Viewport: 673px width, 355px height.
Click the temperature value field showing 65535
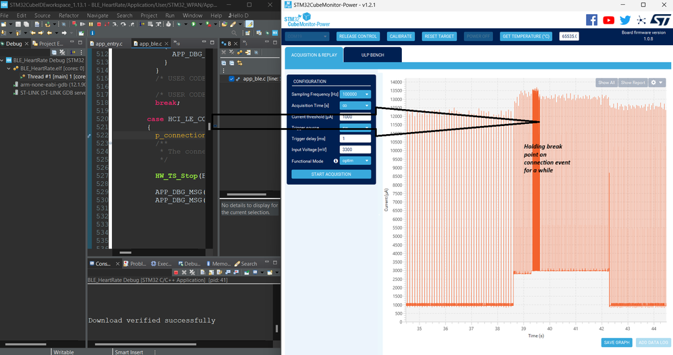pyautogui.click(x=569, y=36)
